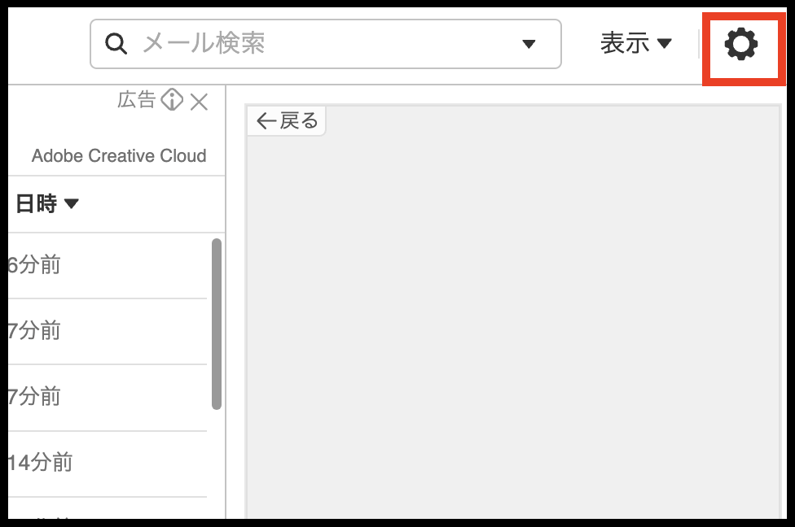Open the 表示 dropdown menu
Viewport: 795px width, 527px height.
coord(635,44)
